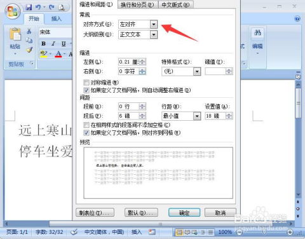Click the zoom slider handle

(264, 233)
